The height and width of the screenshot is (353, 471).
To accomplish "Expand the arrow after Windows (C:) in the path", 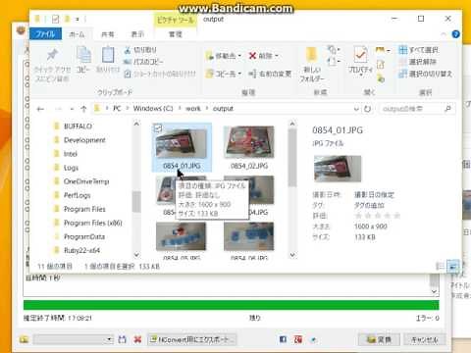I will click(x=180, y=109).
